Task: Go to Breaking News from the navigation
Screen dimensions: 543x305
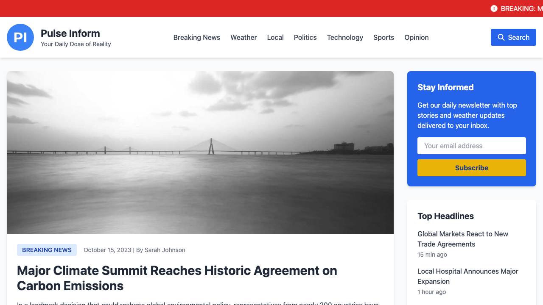Action: (x=196, y=37)
